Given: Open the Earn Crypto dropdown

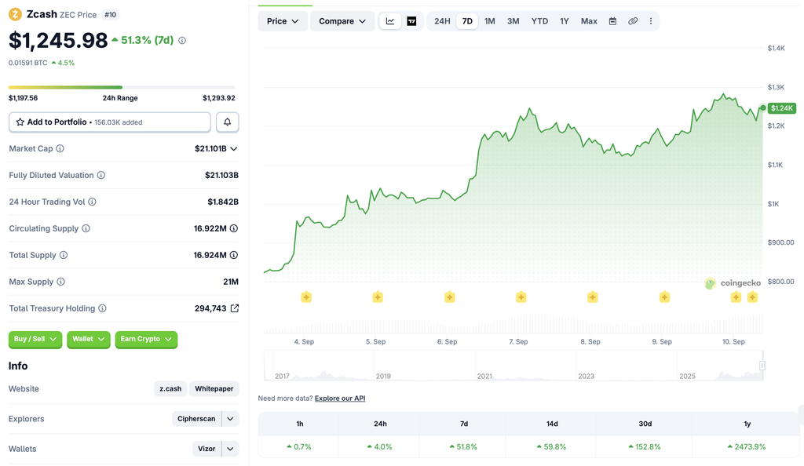Looking at the screenshot, I should pyautogui.click(x=146, y=339).
